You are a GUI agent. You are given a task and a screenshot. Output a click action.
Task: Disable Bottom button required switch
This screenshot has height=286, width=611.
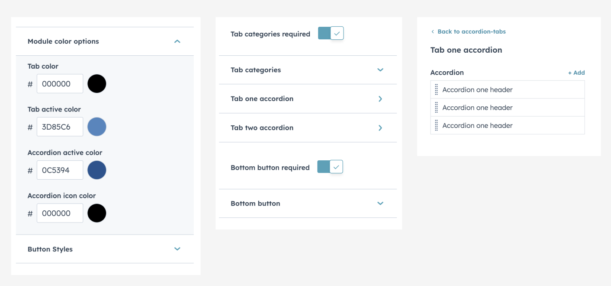coord(330,167)
